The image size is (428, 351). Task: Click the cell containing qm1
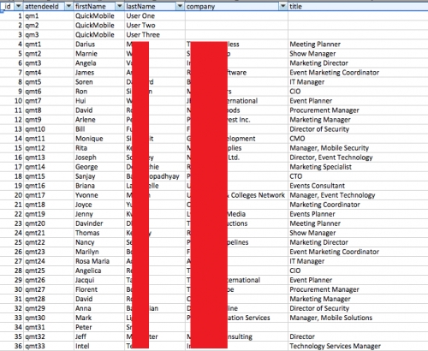click(x=48, y=16)
